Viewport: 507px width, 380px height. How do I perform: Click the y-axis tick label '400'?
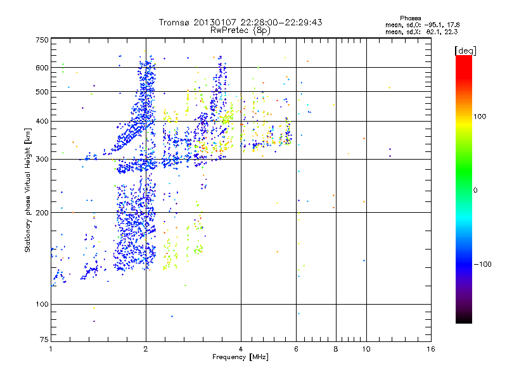pos(42,121)
